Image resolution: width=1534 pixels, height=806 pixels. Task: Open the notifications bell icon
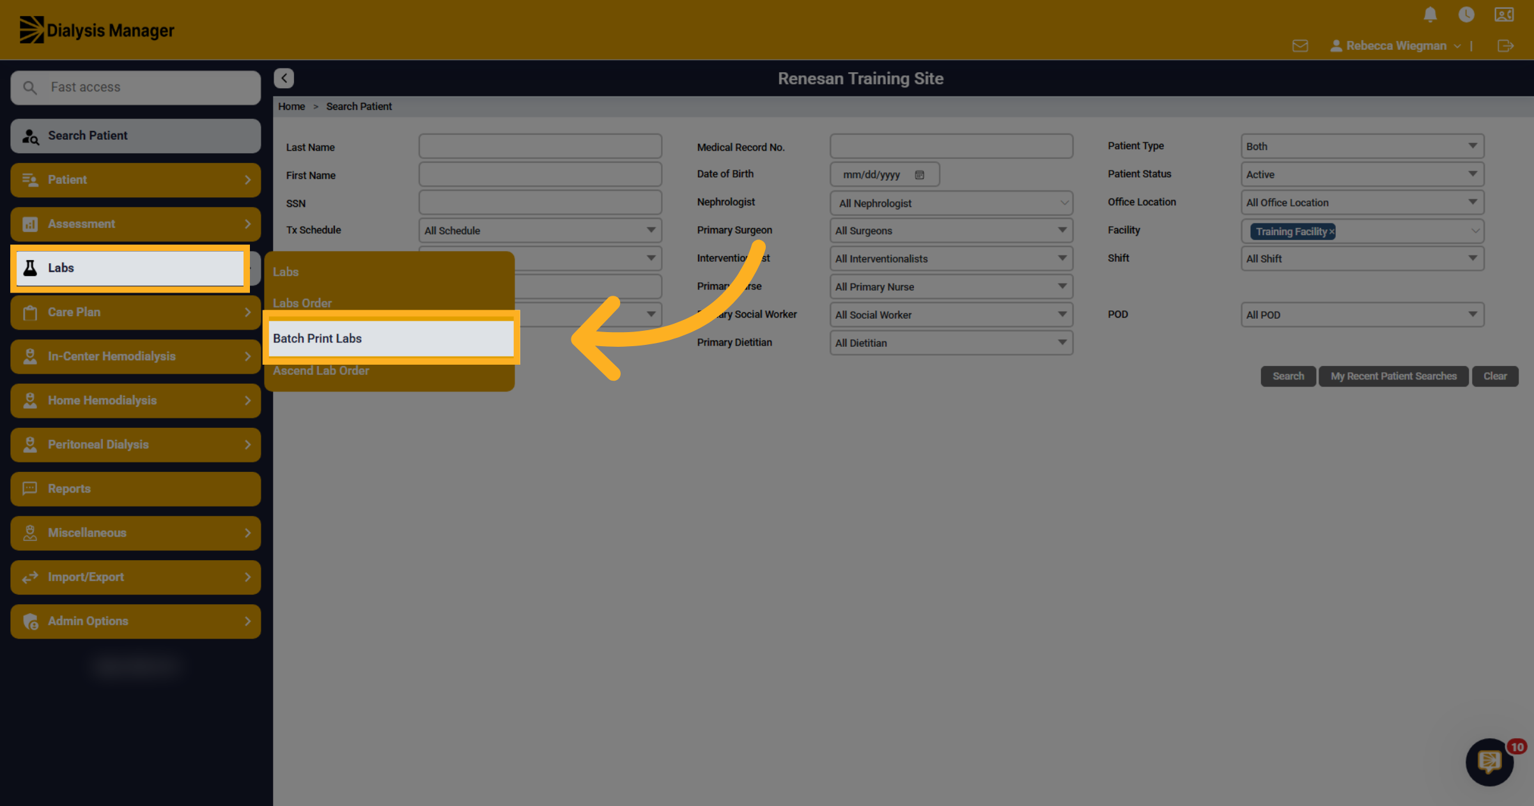click(x=1430, y=15)
